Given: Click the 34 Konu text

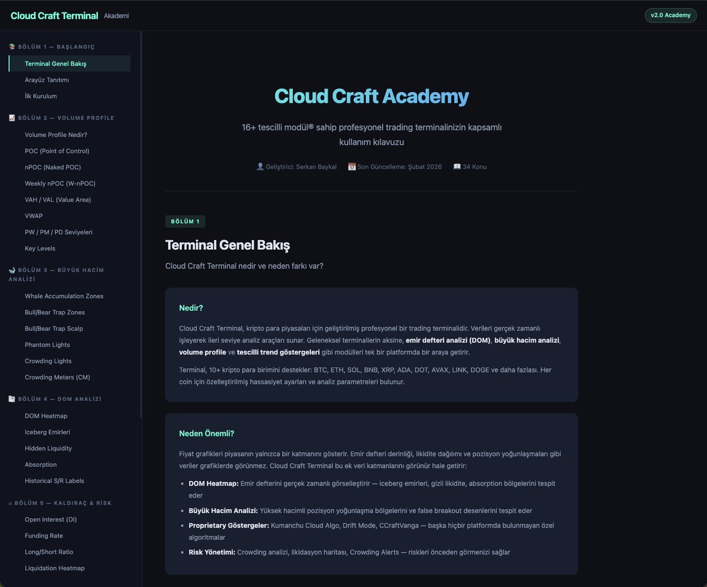Looking at the screenshot, I should (x=475, y=167).
